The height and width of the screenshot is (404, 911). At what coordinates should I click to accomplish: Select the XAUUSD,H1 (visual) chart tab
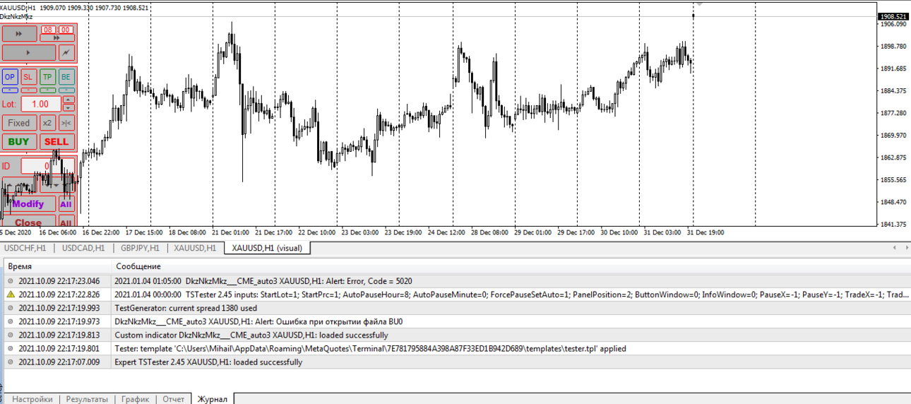tap(267, 248)
